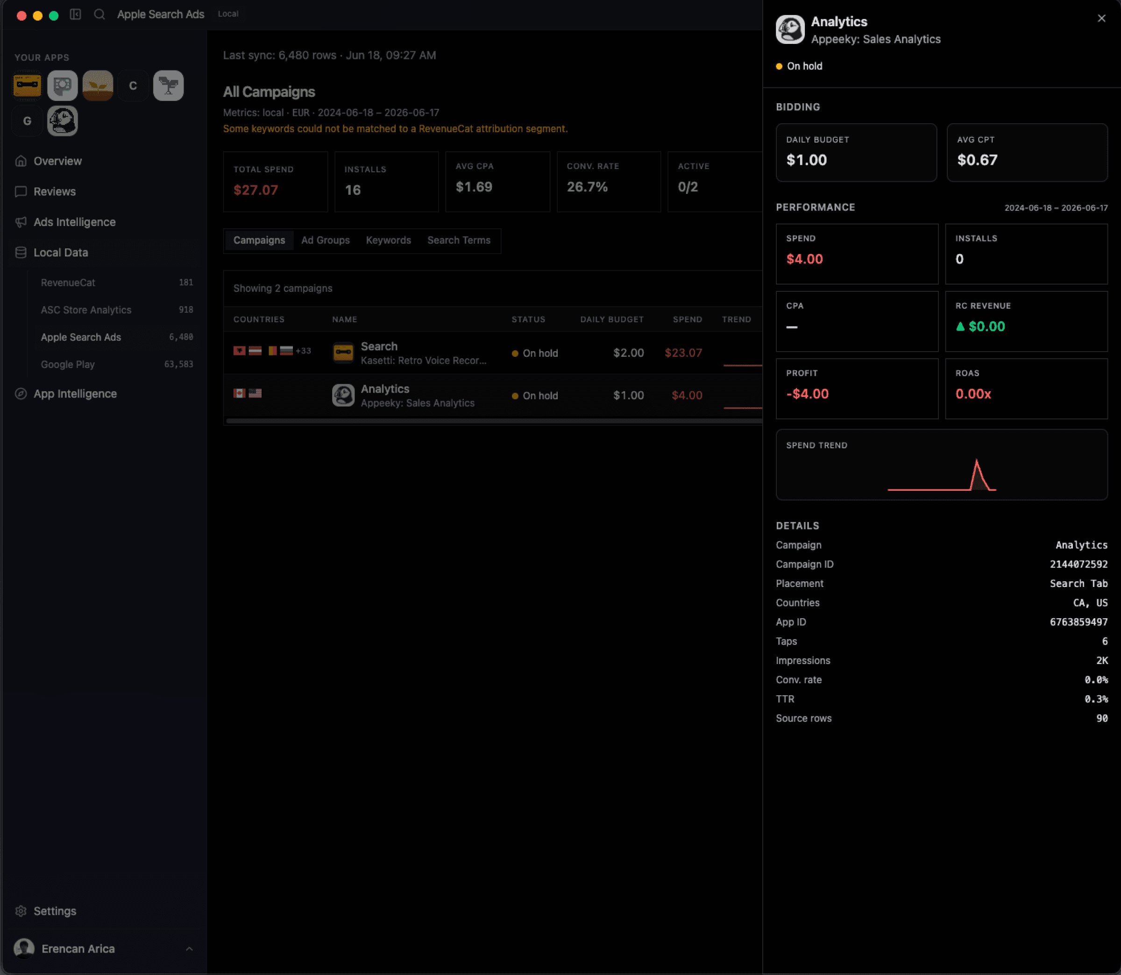Toggle the sidebar panel icon
This screenshot has width=1121, height=975.
[x=76, y=14]
